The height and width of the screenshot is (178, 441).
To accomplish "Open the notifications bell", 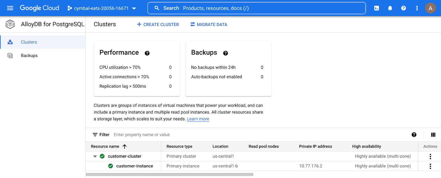I will coord(390,8).
